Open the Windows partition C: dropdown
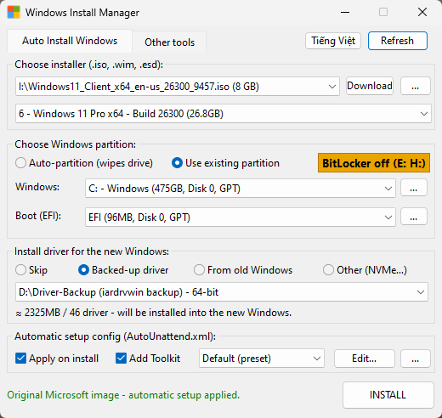The height and width of the screenshot is (418, 442). pyautogui.click(x=241, y=189)
